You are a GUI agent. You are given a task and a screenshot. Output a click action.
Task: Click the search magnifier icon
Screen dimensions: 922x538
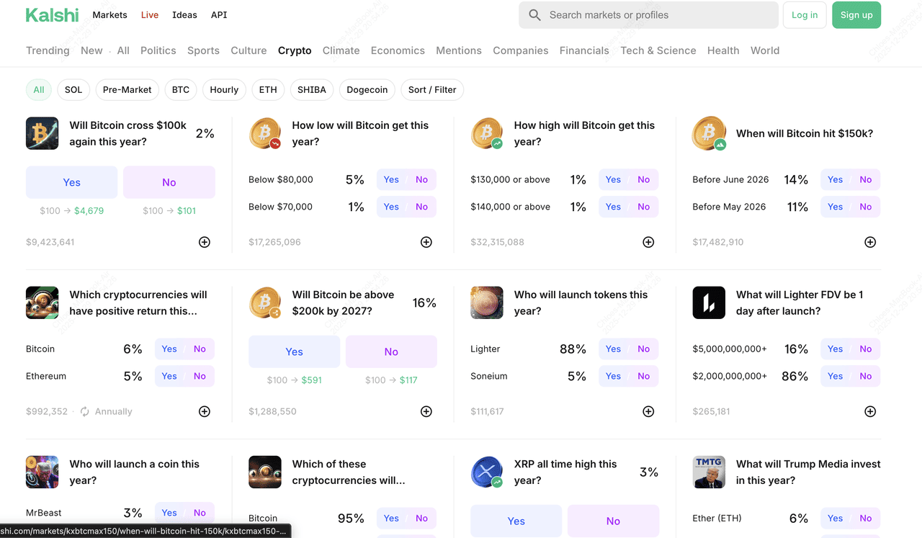[534, 15]
